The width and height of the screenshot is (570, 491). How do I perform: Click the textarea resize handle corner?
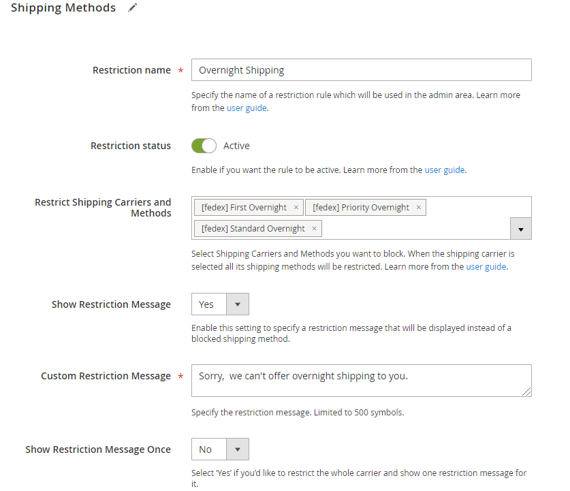coord(526,392)
